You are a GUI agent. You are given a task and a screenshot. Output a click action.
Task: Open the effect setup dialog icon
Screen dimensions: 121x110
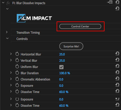(110, 2)
